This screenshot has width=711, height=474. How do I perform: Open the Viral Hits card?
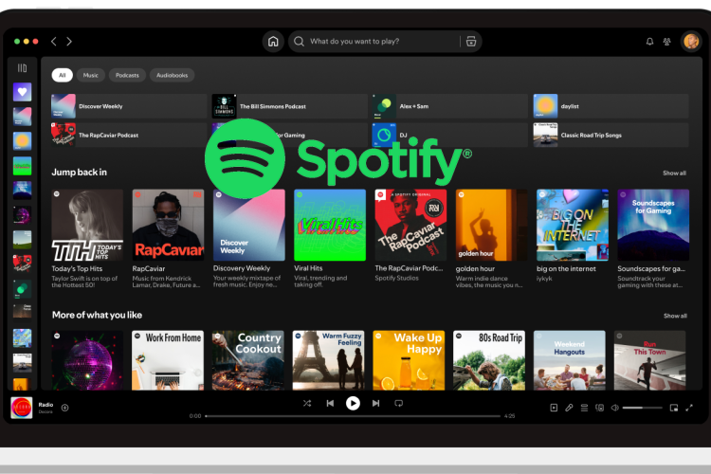330,239
